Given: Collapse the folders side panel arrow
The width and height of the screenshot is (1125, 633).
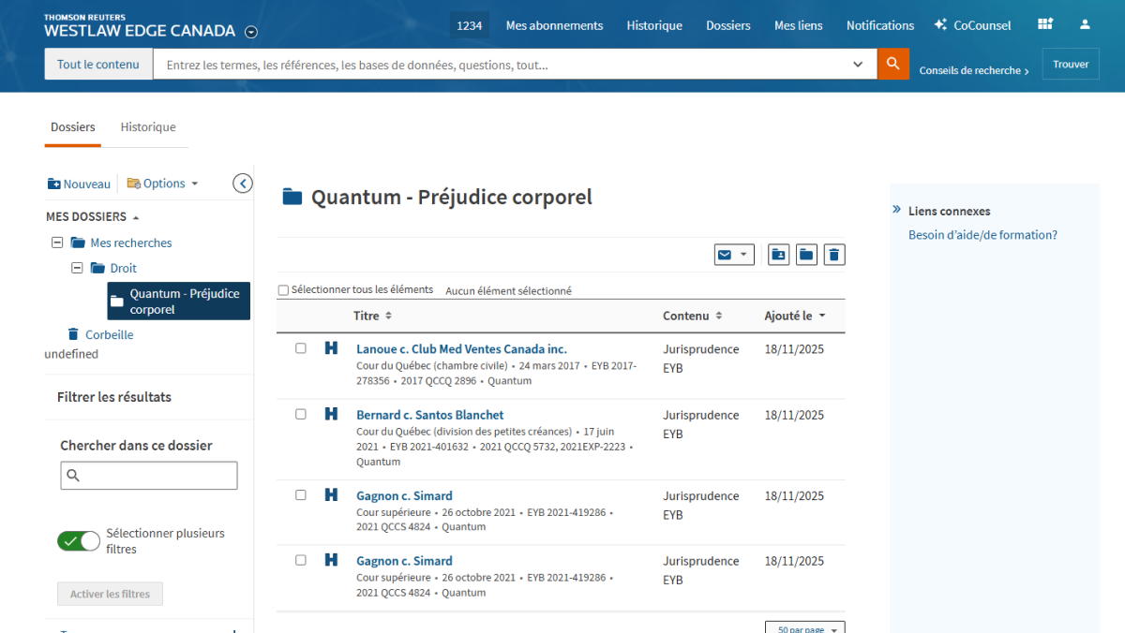Looking at the screenshot, I should coord(242,184).
